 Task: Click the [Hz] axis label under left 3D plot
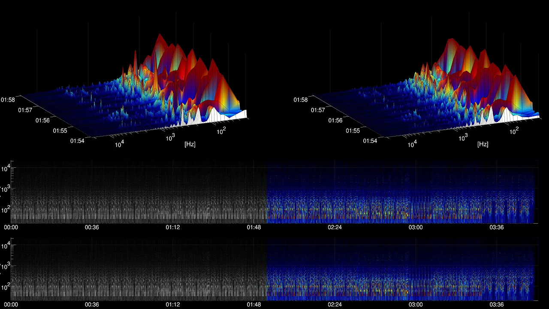pos(190,144)
